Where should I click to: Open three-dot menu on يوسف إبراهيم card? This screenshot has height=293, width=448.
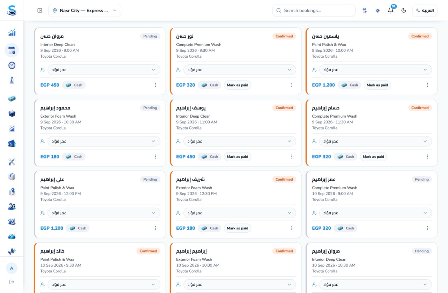point(292,156)
